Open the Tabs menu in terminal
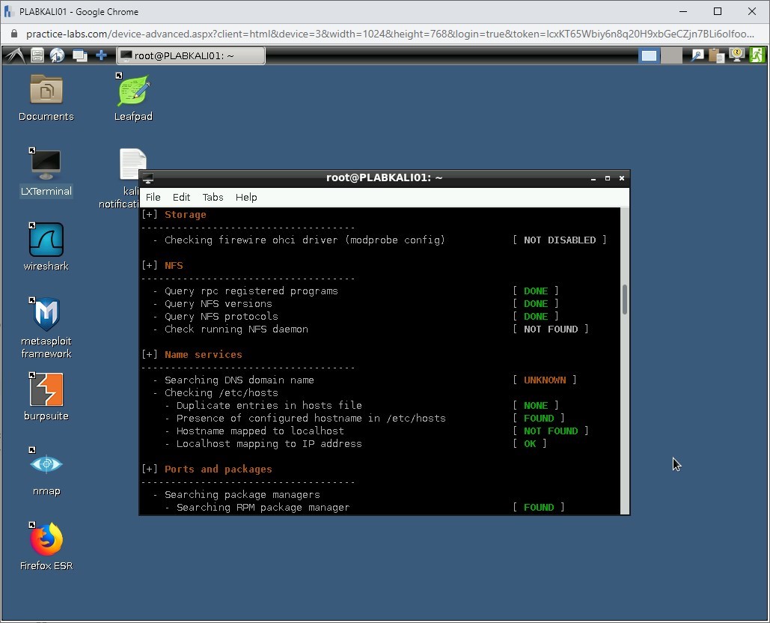 pyautogui.click(x=213, y=198)
